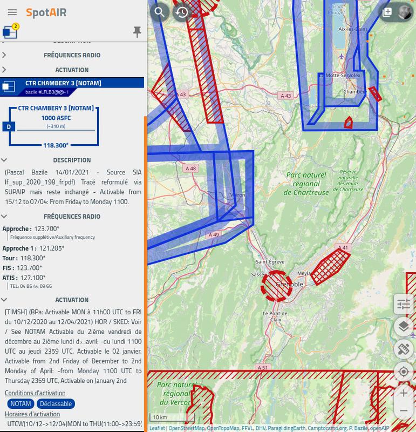Select the CTR CHAMBERY 3 [NOTAM] header
Screen dimensions: 416x432
click(x=63, y=84)
